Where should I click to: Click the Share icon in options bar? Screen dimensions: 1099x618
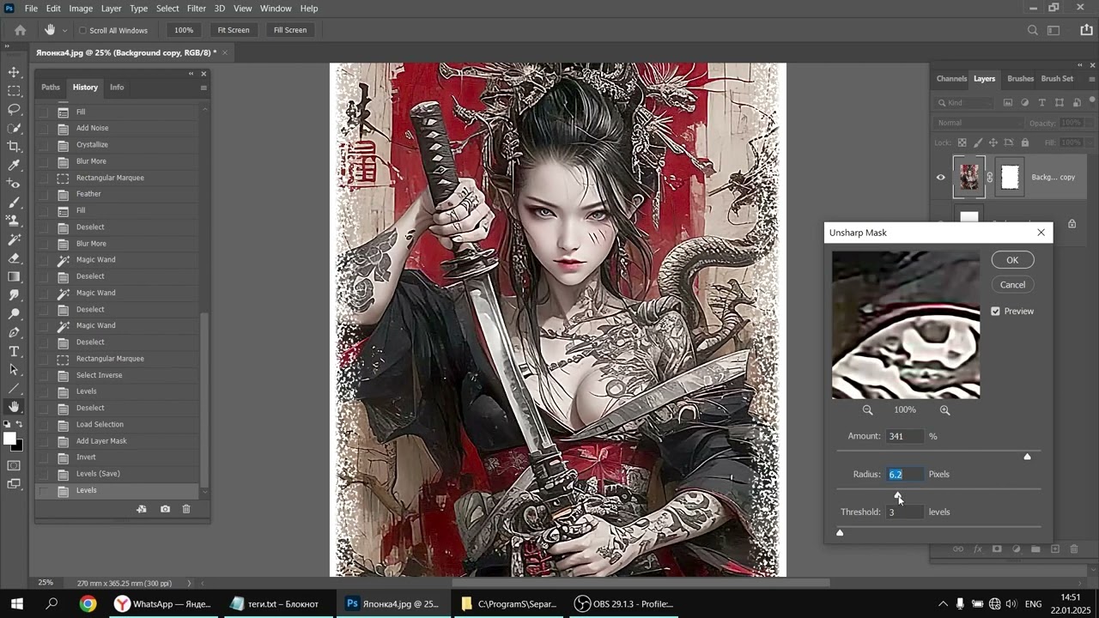pyautogui.click(x=1086, y=30)
